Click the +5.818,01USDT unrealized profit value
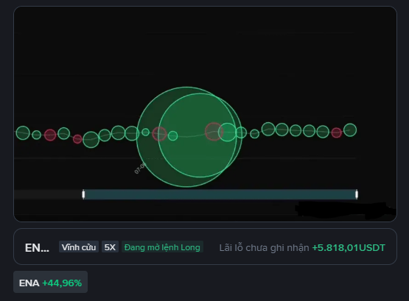 [x=349, y=247]
